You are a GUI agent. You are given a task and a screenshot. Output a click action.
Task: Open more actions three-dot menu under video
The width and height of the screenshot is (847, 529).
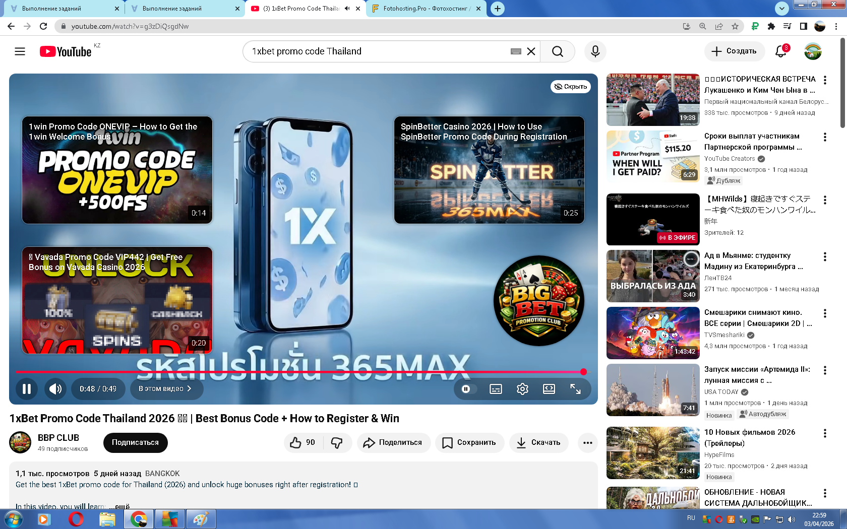click(x=587, y=442)
